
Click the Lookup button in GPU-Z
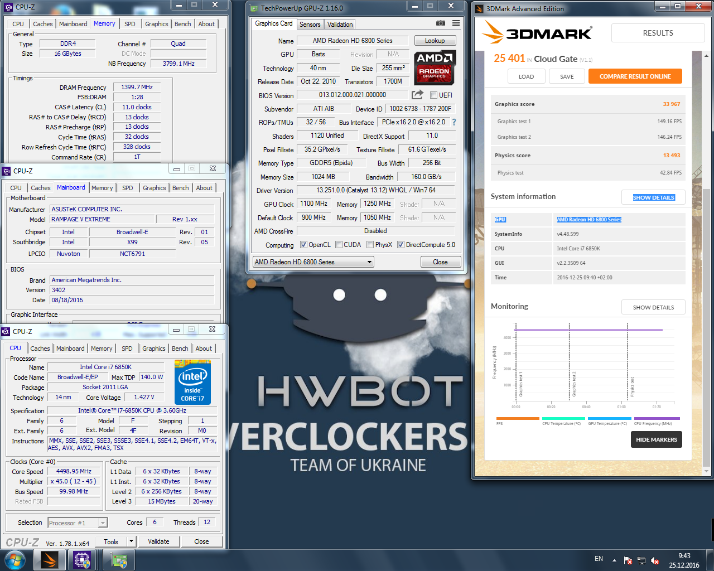435,41
